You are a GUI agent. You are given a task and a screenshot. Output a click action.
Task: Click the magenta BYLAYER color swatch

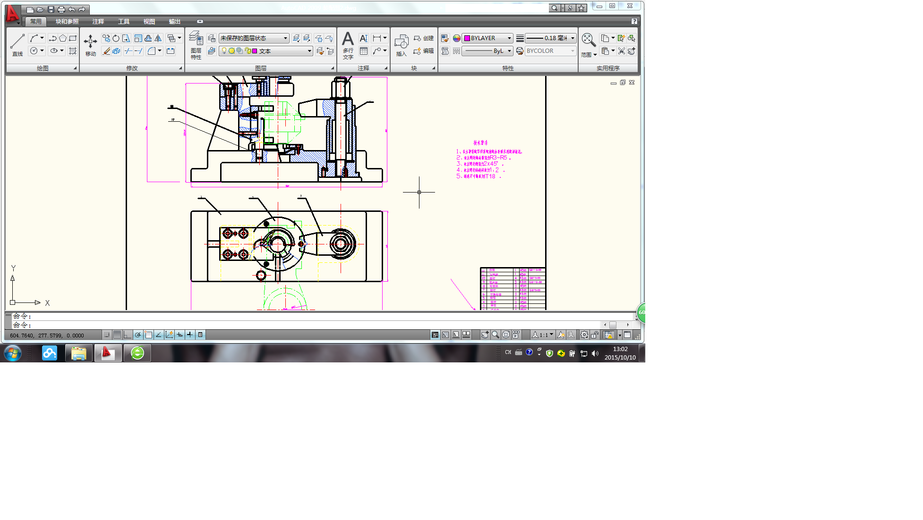[x=467, y=38]
